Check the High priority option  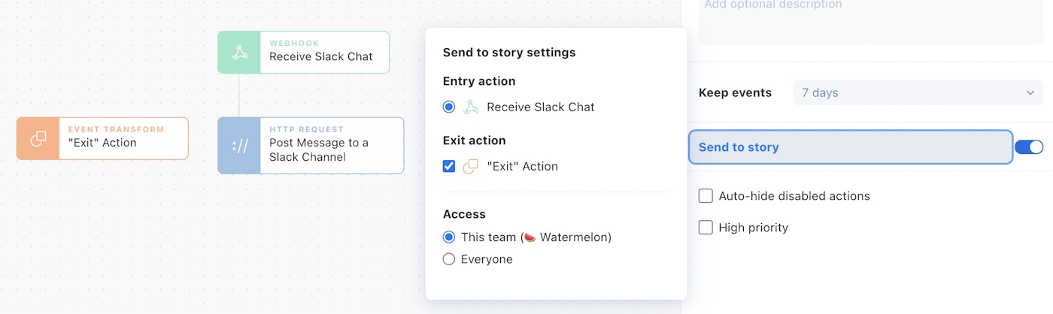(x=706, y=228)
